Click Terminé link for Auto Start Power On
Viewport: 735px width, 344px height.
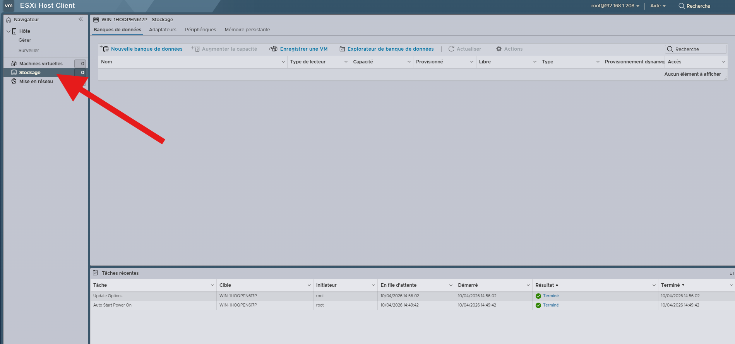(551, 305)
